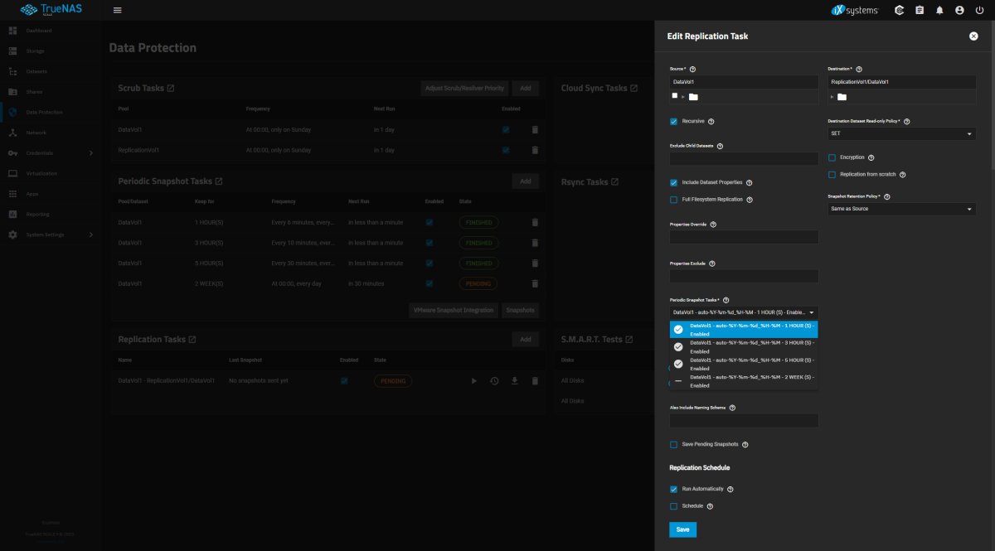Click Adjust Scrub/Resilver Priority button

pos(464,88)
